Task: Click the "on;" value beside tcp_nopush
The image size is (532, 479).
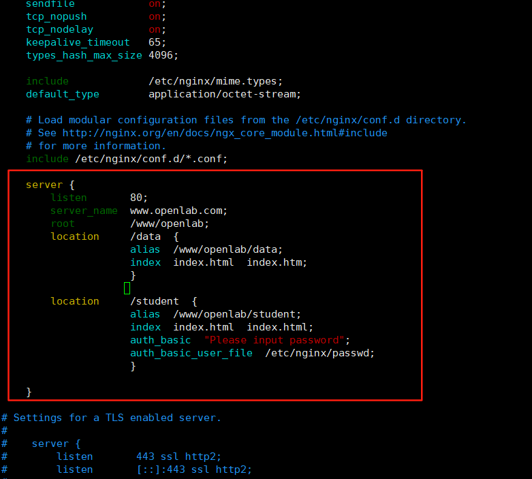Action: click(157, 16)
